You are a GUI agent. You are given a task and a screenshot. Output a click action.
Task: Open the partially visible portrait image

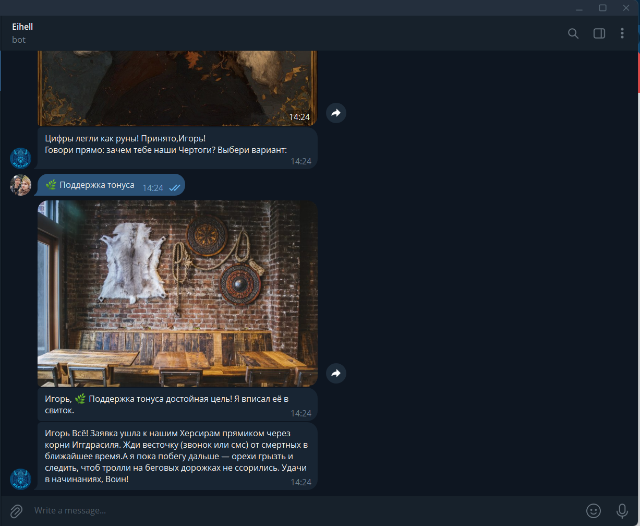pyautogui.click(x=177, y=88)
